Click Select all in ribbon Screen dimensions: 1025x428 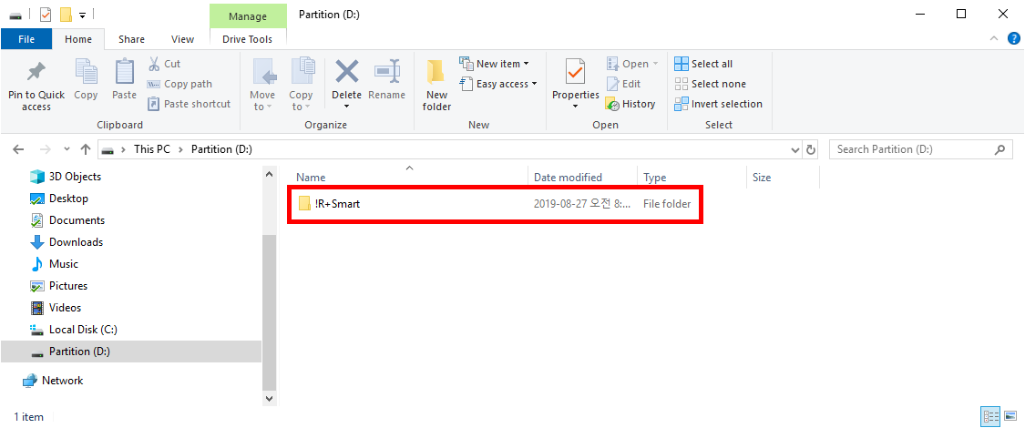(x=703, y=64)
